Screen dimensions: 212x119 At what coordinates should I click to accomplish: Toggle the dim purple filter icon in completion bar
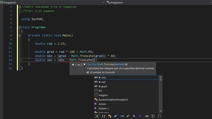click(x=140, y=116)
